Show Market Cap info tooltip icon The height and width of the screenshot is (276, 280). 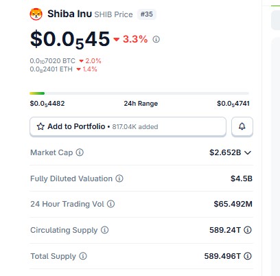(80, 152)
